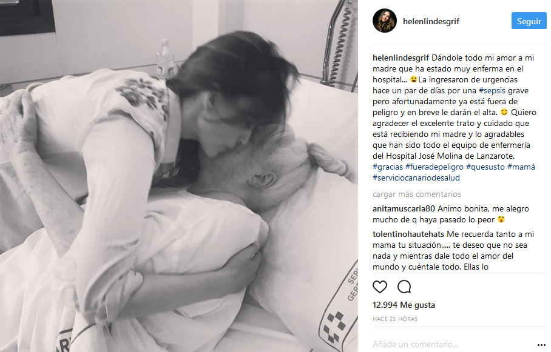Open the comment bubble icon
The height and width of the screenshot is (352, 551).
[x=404, y=287]
